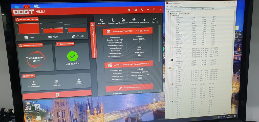Click the CPU load icon showing 100%
The width and height of the screenshot is (259, 122).
click(26, 38)
